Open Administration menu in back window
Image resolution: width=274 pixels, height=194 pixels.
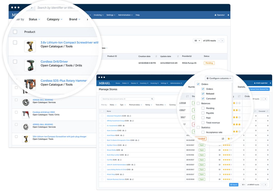pos(125,15)
